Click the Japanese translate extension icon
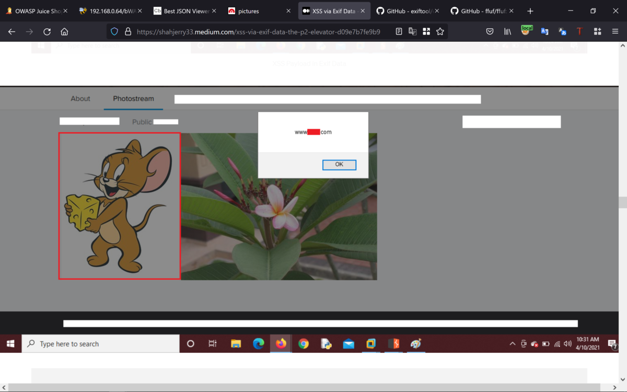627x392 pixels. click(562, 31)
